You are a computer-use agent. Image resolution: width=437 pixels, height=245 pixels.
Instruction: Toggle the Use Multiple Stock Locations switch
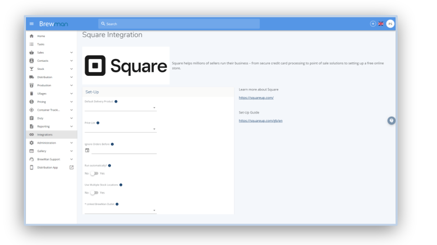(94, 193)
